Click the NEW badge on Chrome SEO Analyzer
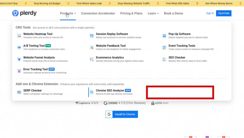 (128, 90)
